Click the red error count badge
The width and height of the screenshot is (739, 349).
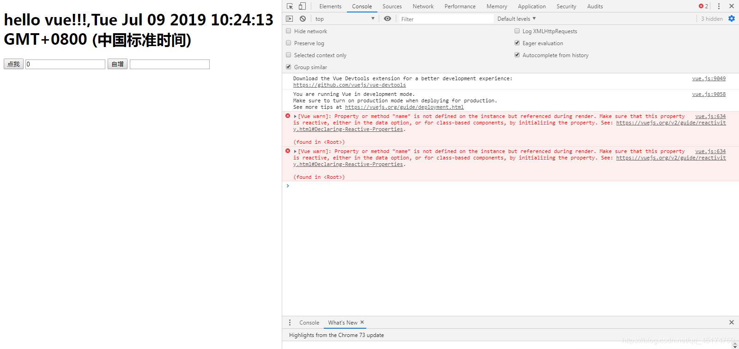point(703,6)
